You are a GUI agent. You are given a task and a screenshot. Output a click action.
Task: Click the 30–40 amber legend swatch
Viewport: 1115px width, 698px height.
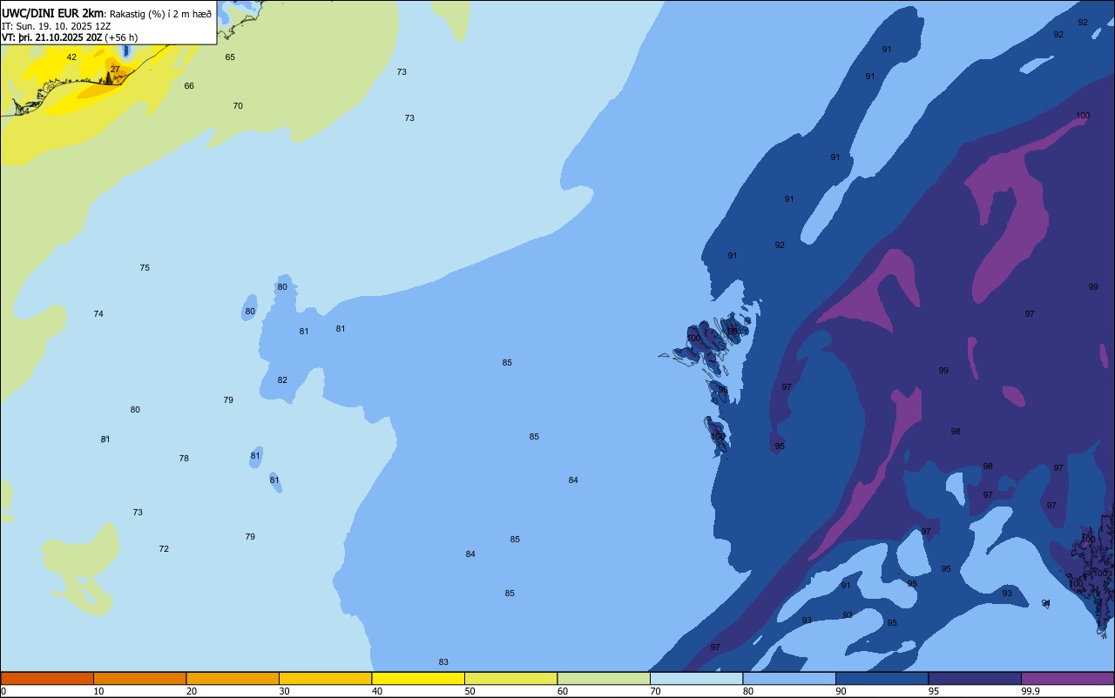(326, 678)
